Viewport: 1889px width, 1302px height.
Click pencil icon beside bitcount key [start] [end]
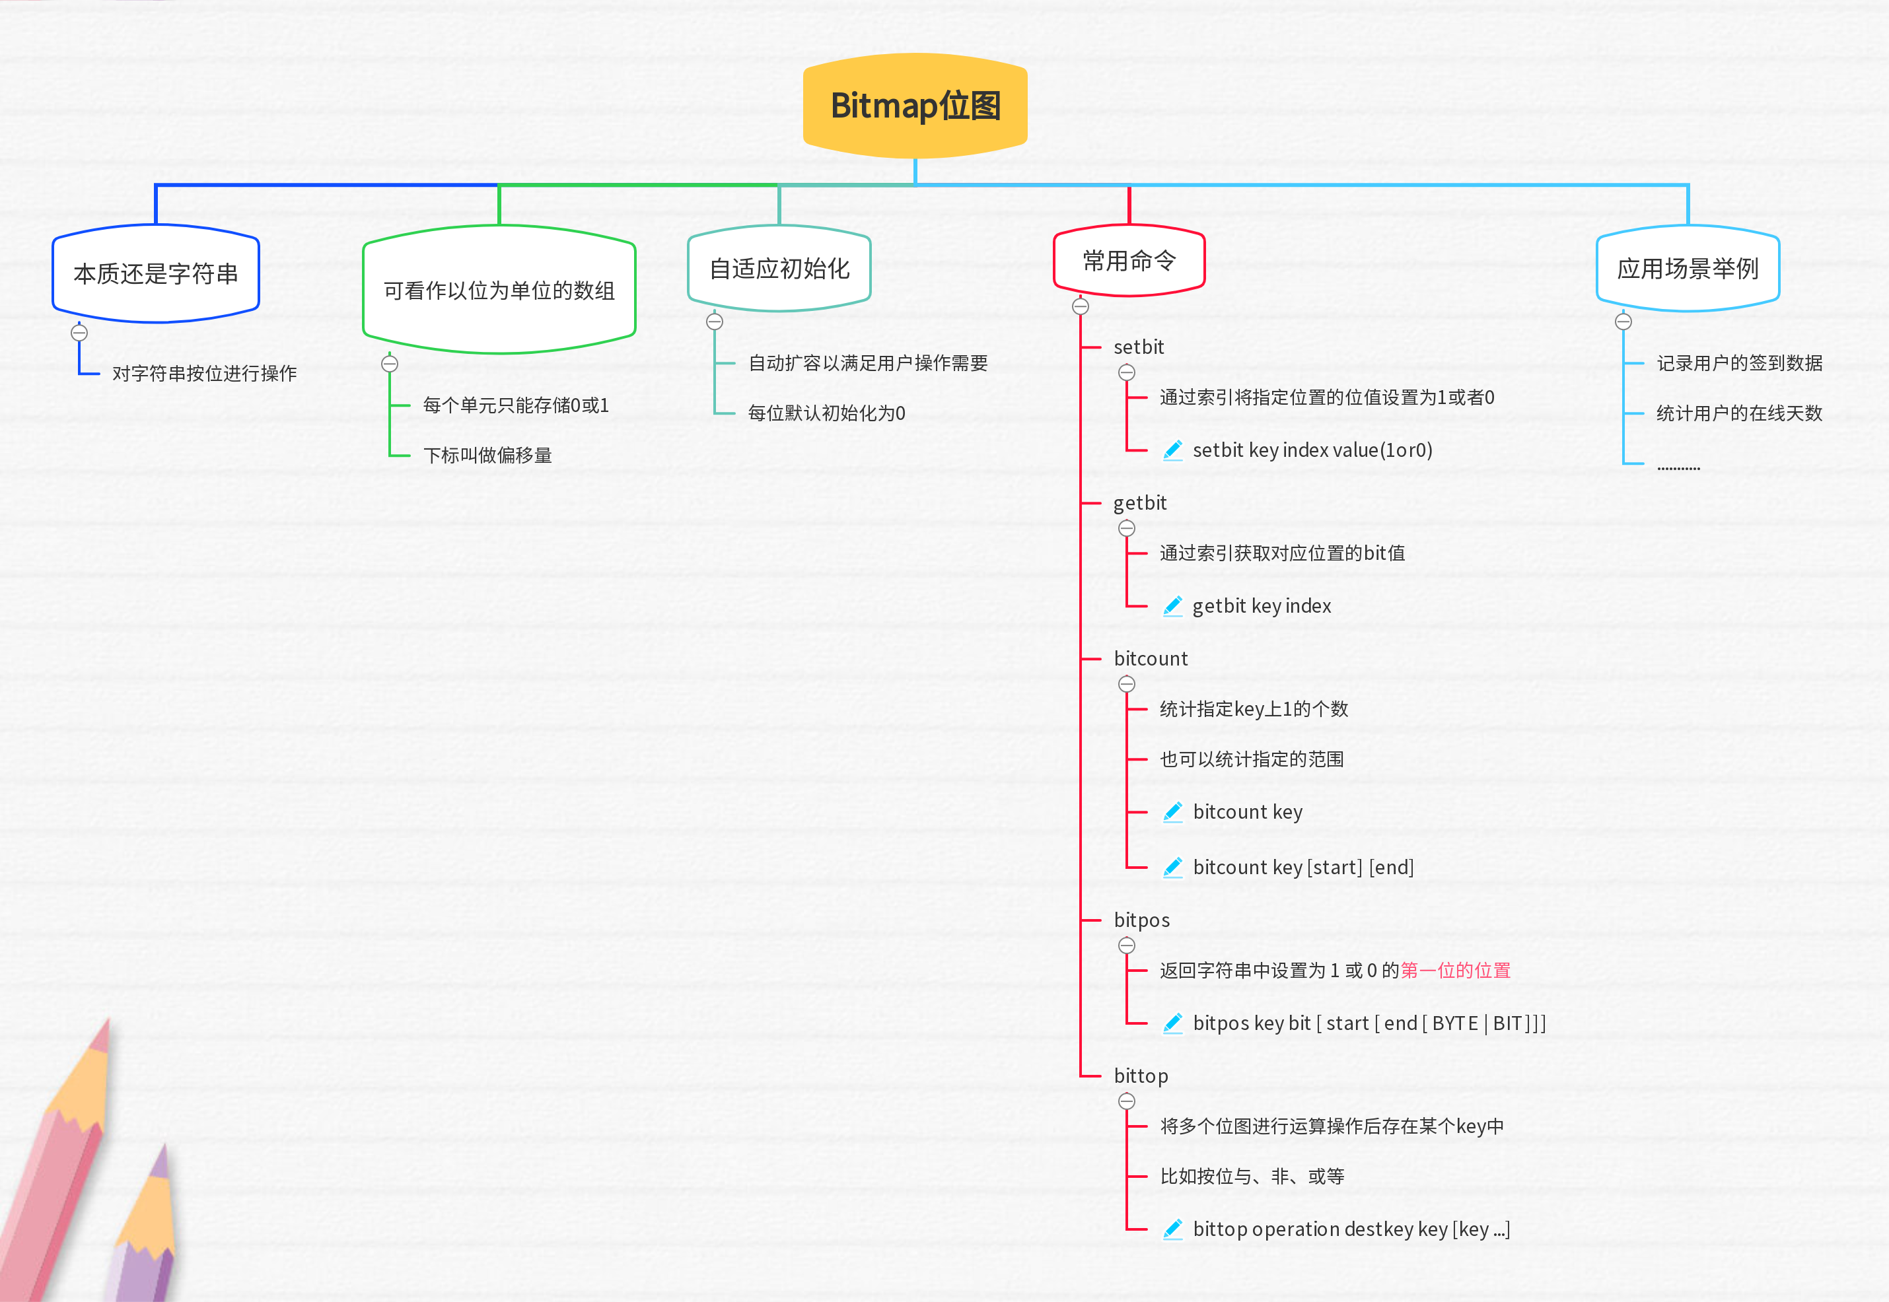click(x=1172, y=867)
